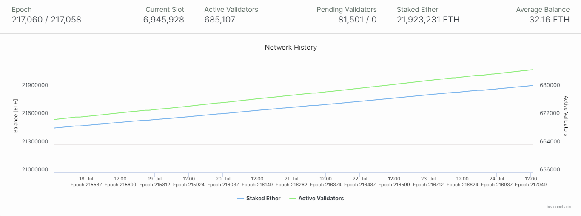Select the Epoch 215587 x-axis label
581x216 pixels.
click(86, 185)
